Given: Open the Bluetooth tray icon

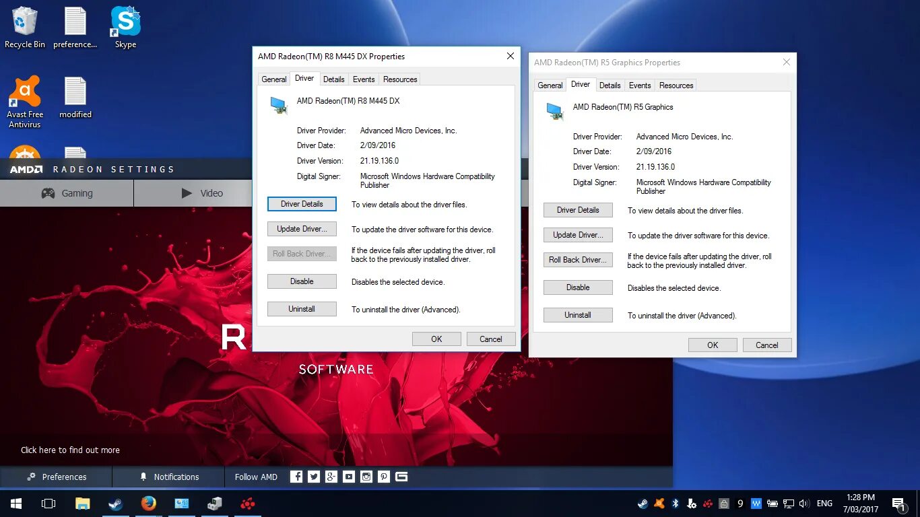Looking at the screenshot, I should click(676, 504).
